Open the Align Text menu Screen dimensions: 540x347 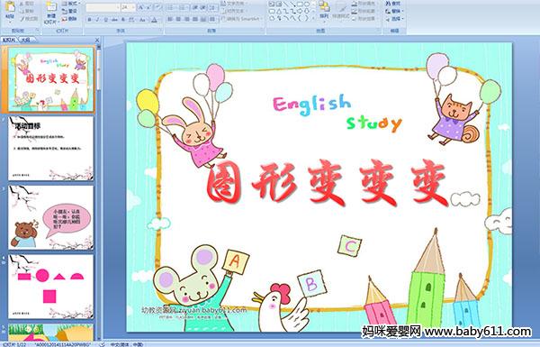pos(234,11)
